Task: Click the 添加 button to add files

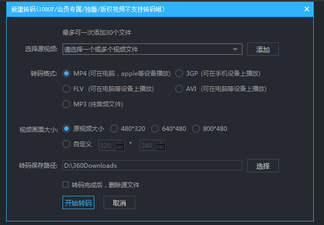Action: [x=262, y=50]
